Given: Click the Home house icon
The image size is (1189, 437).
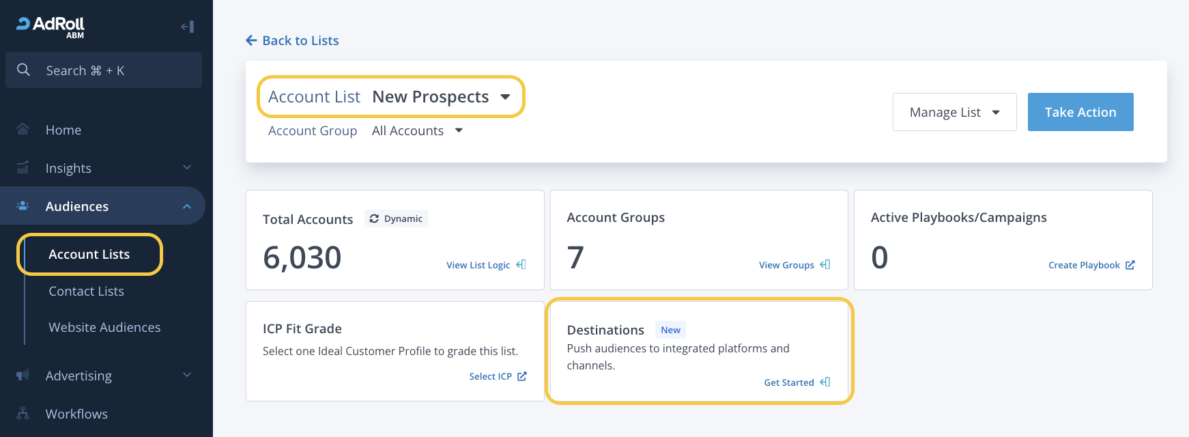Looking at the screenshot, I should click(23, 129).
